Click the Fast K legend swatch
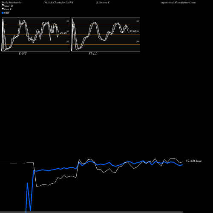213x213 pixels. (3, 9)
